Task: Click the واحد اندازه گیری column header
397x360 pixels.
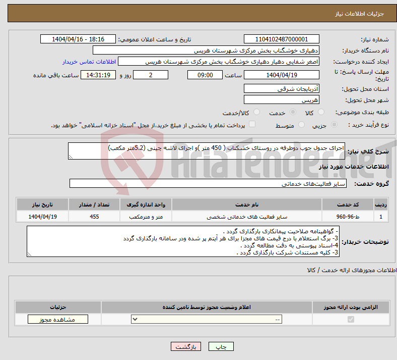Action: [146, 204]
